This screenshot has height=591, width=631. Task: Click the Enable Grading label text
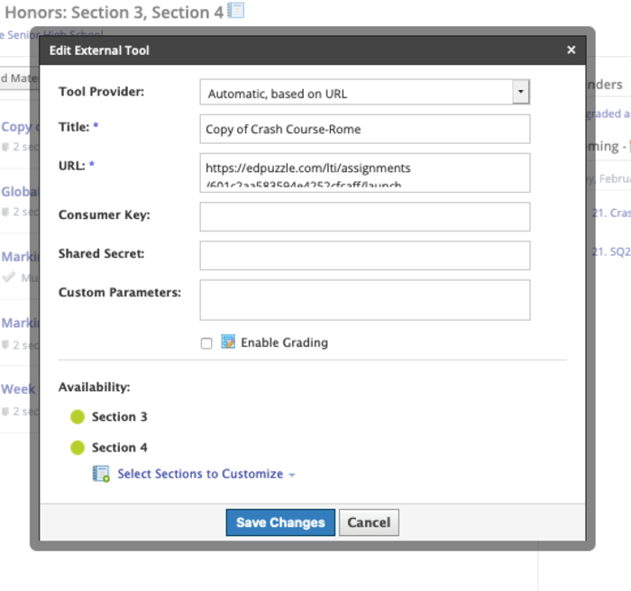[x=284, y=342]
